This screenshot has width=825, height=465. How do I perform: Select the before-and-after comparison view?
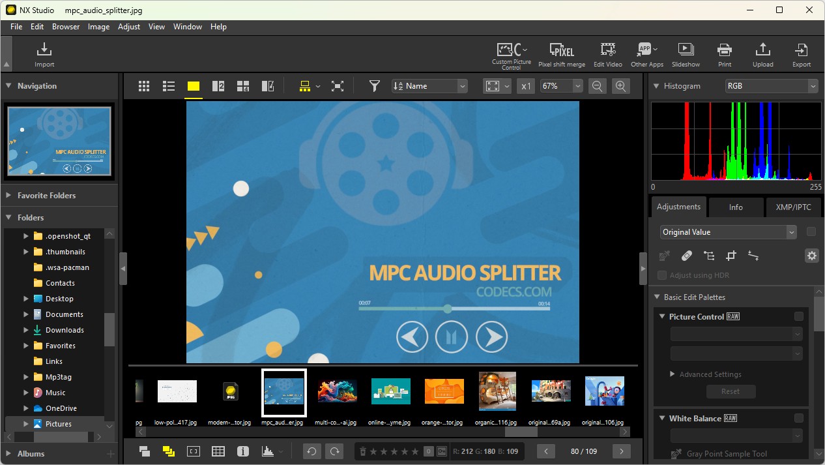[x=268, y=86]
